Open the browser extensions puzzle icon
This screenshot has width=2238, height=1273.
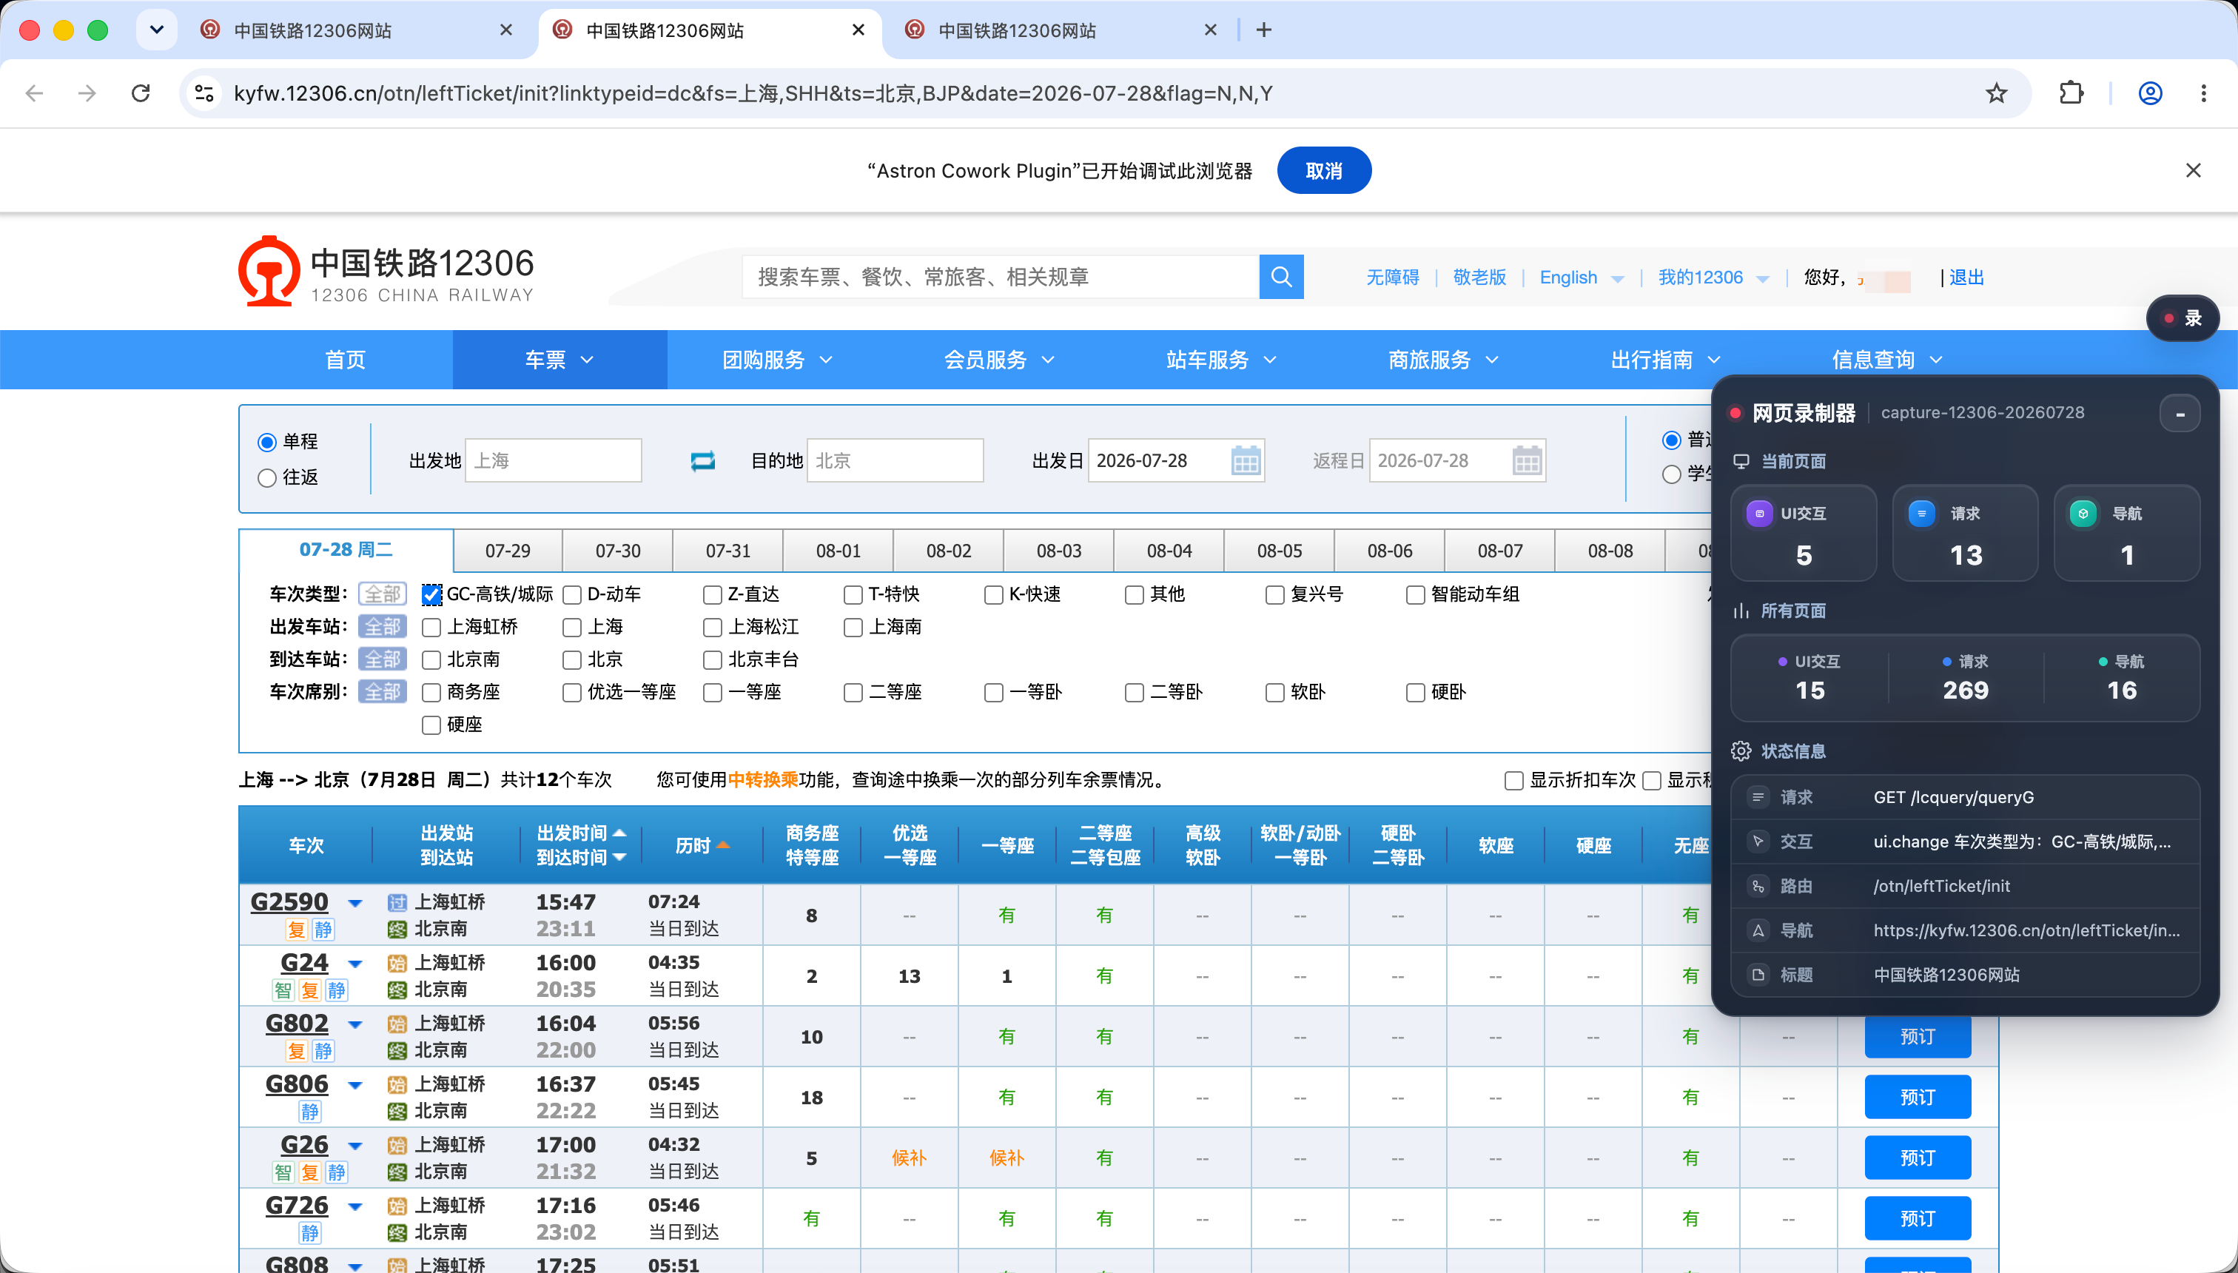2071,93
